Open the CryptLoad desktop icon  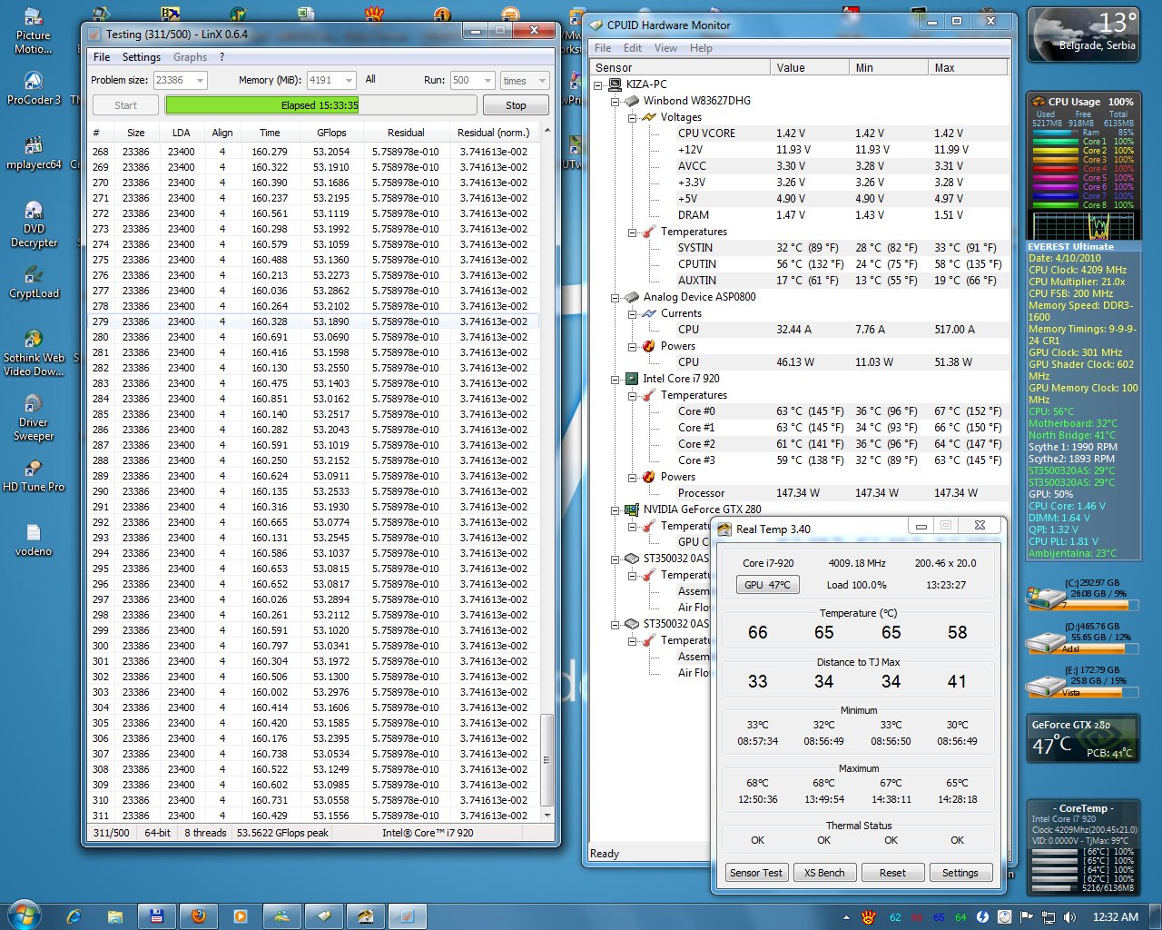[x=34, y=282]
